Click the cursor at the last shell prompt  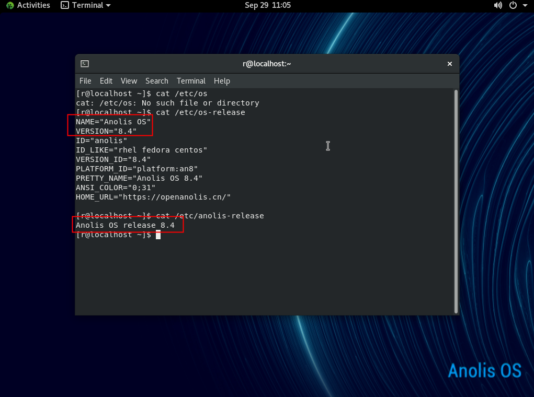pyautogui.click(x=158, y=235)
